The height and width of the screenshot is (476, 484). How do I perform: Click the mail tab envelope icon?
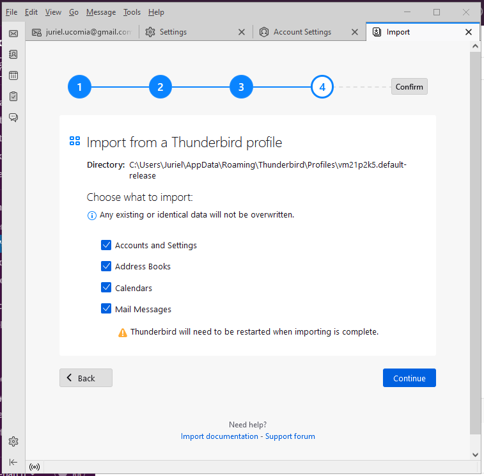click(x=36, y=32)
